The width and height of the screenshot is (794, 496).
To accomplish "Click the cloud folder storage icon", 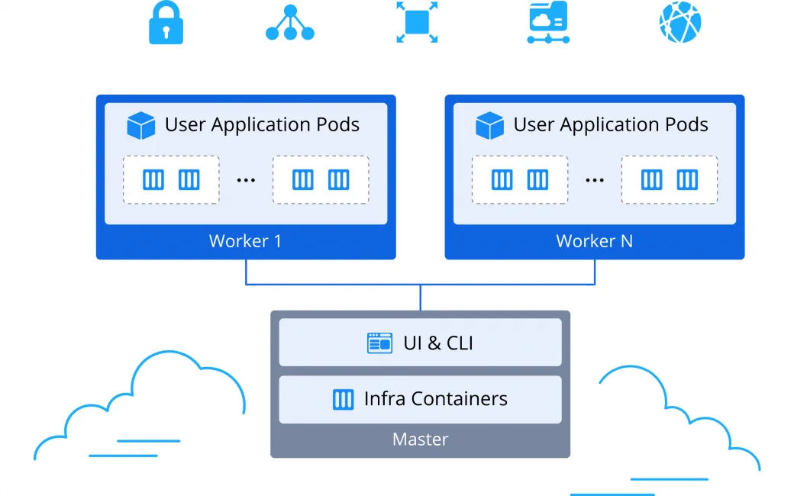I will (547, 22).
